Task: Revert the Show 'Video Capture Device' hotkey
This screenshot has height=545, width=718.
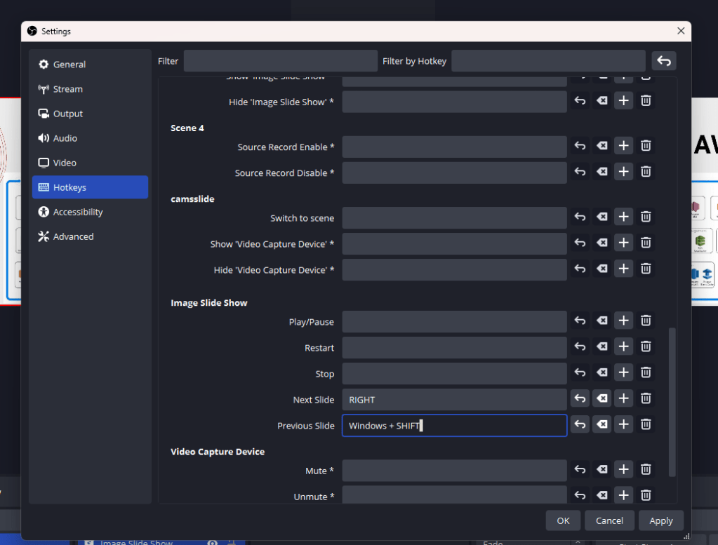Action: pos(580,243)
